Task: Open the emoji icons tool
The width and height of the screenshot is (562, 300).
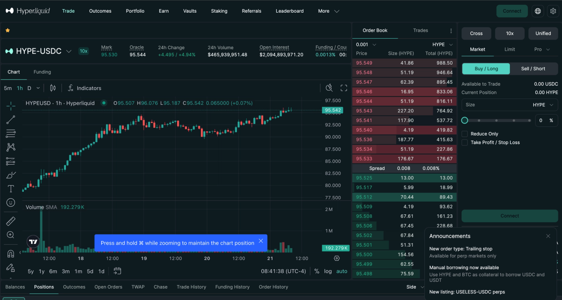Action: (11, 203)
